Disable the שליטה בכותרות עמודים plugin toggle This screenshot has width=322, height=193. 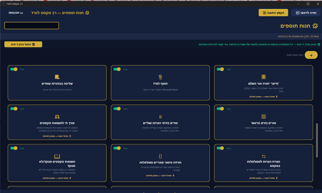tap(14, 69)
